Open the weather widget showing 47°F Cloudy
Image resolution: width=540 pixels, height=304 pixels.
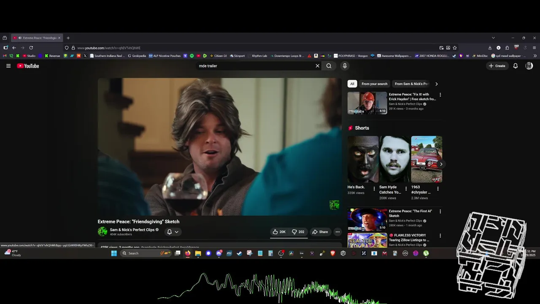[x=13, y=253]
